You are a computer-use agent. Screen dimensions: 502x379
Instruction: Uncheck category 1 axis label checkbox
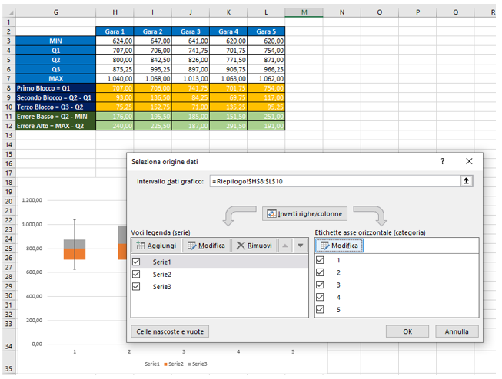pyautogui.click(x=321, y=260)
